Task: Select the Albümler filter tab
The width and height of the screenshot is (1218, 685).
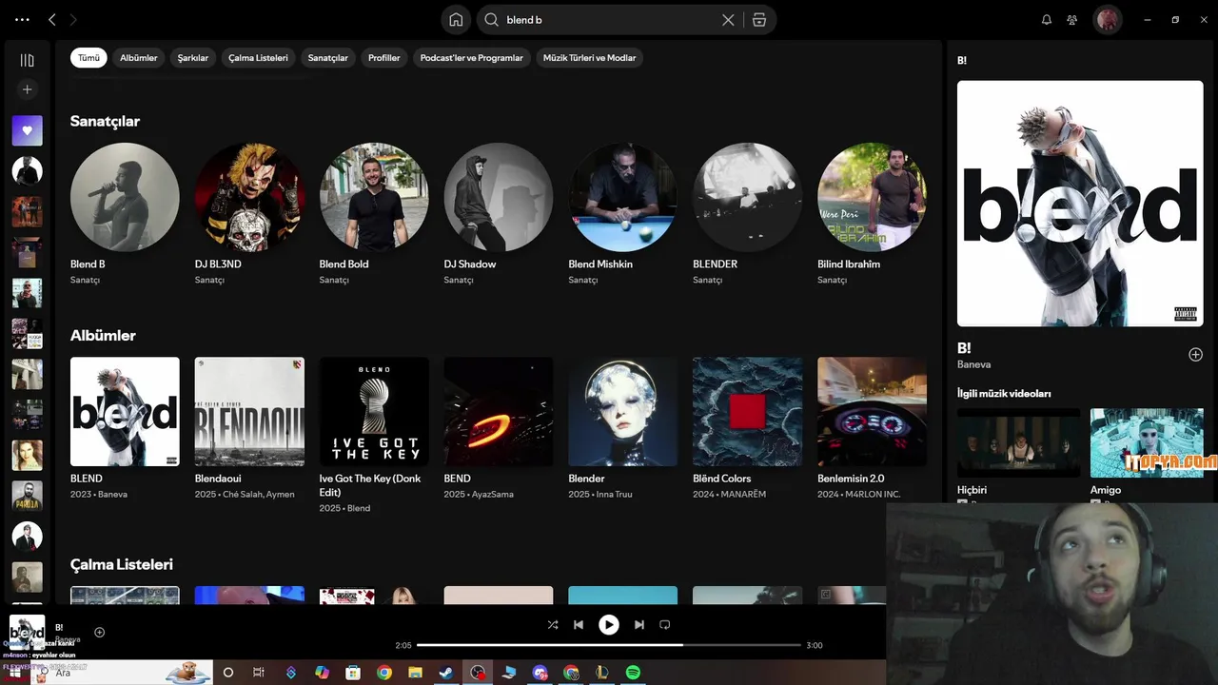Action: click(x=139, y=58)
